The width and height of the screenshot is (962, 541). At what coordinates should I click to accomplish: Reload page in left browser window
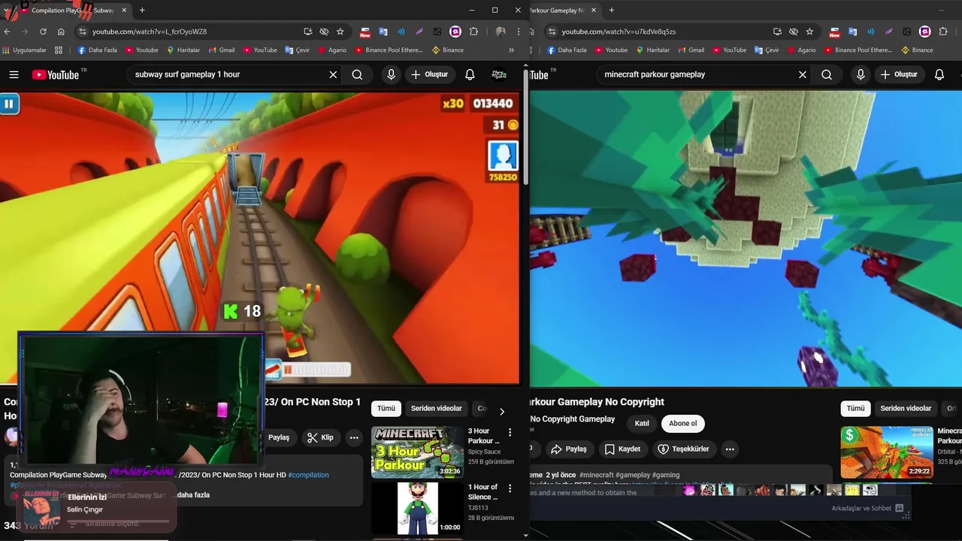[43, 32]
